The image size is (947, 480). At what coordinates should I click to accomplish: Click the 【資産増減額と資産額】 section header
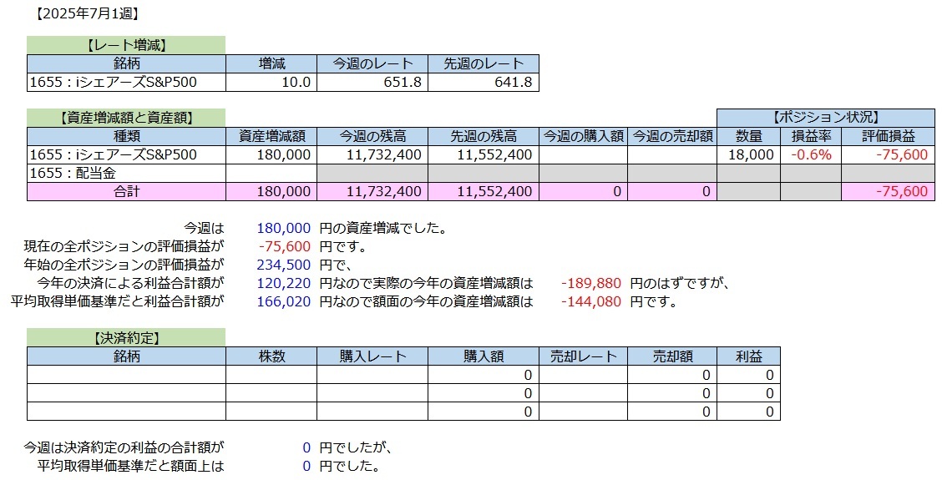point(126,118)
